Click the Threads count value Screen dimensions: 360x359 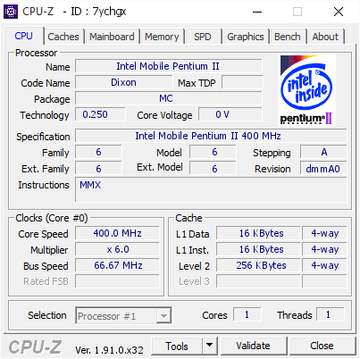tap(330, 314)
